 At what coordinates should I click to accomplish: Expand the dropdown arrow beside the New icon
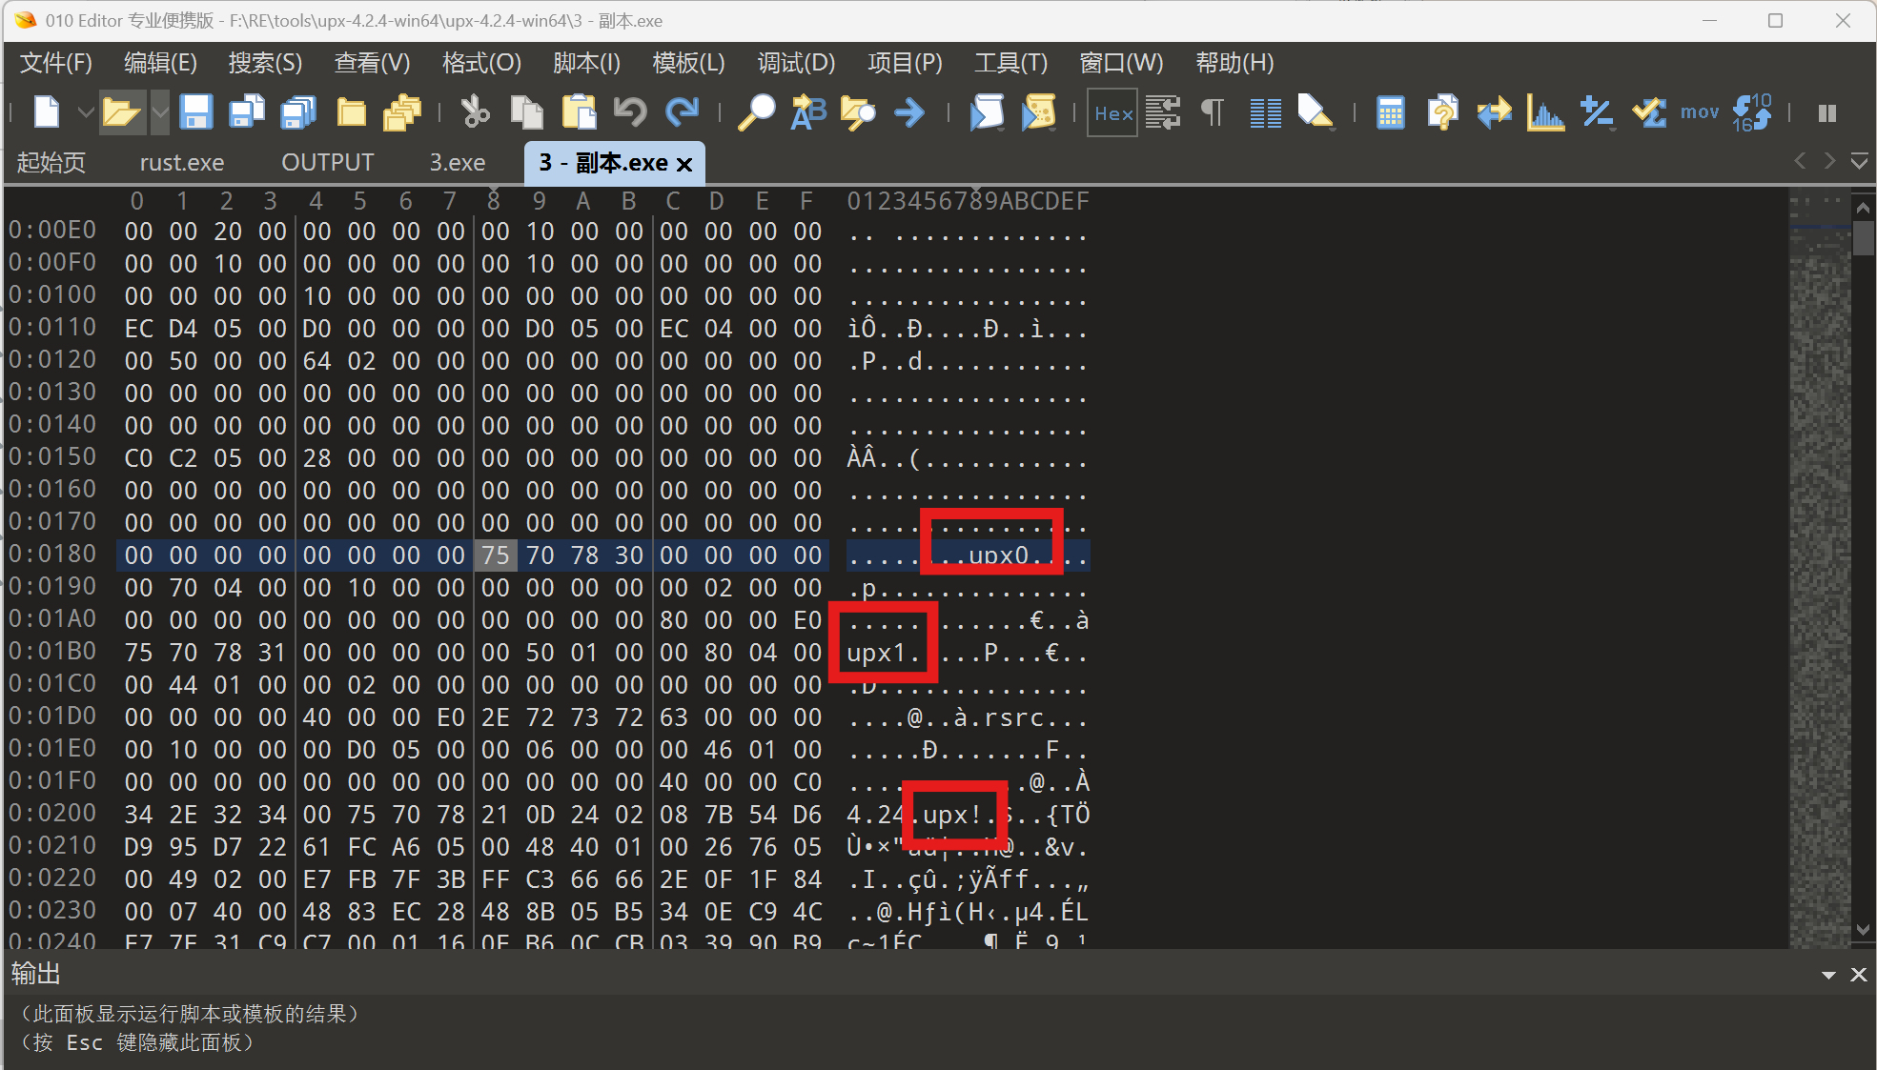click(84, 111)
